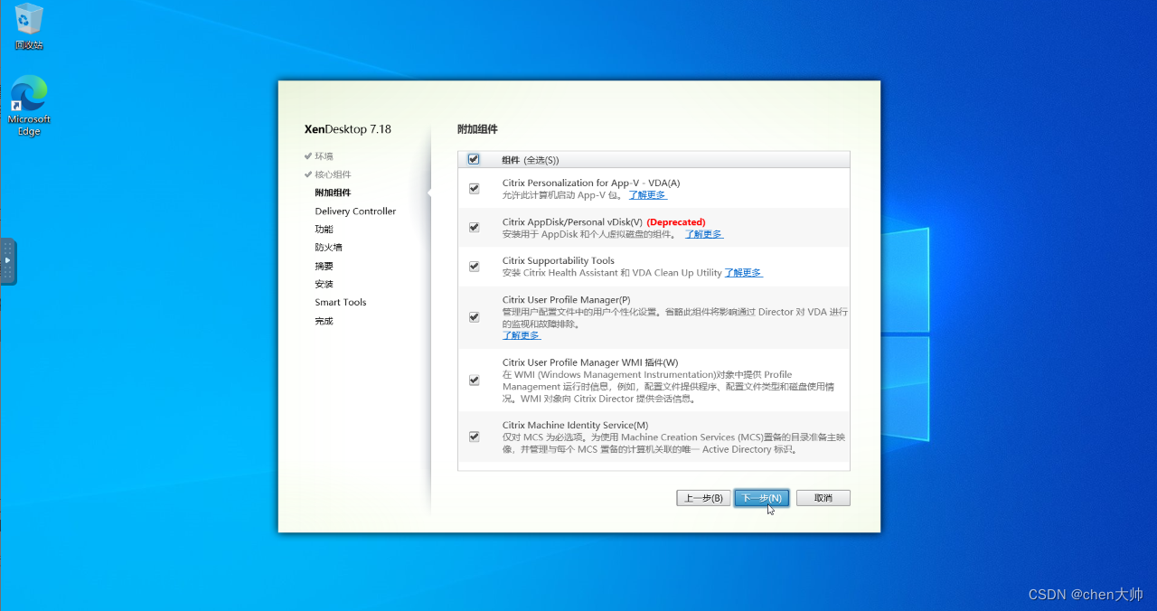
Task: Select the 完成 step in sidebar
Action: (324, 321)
